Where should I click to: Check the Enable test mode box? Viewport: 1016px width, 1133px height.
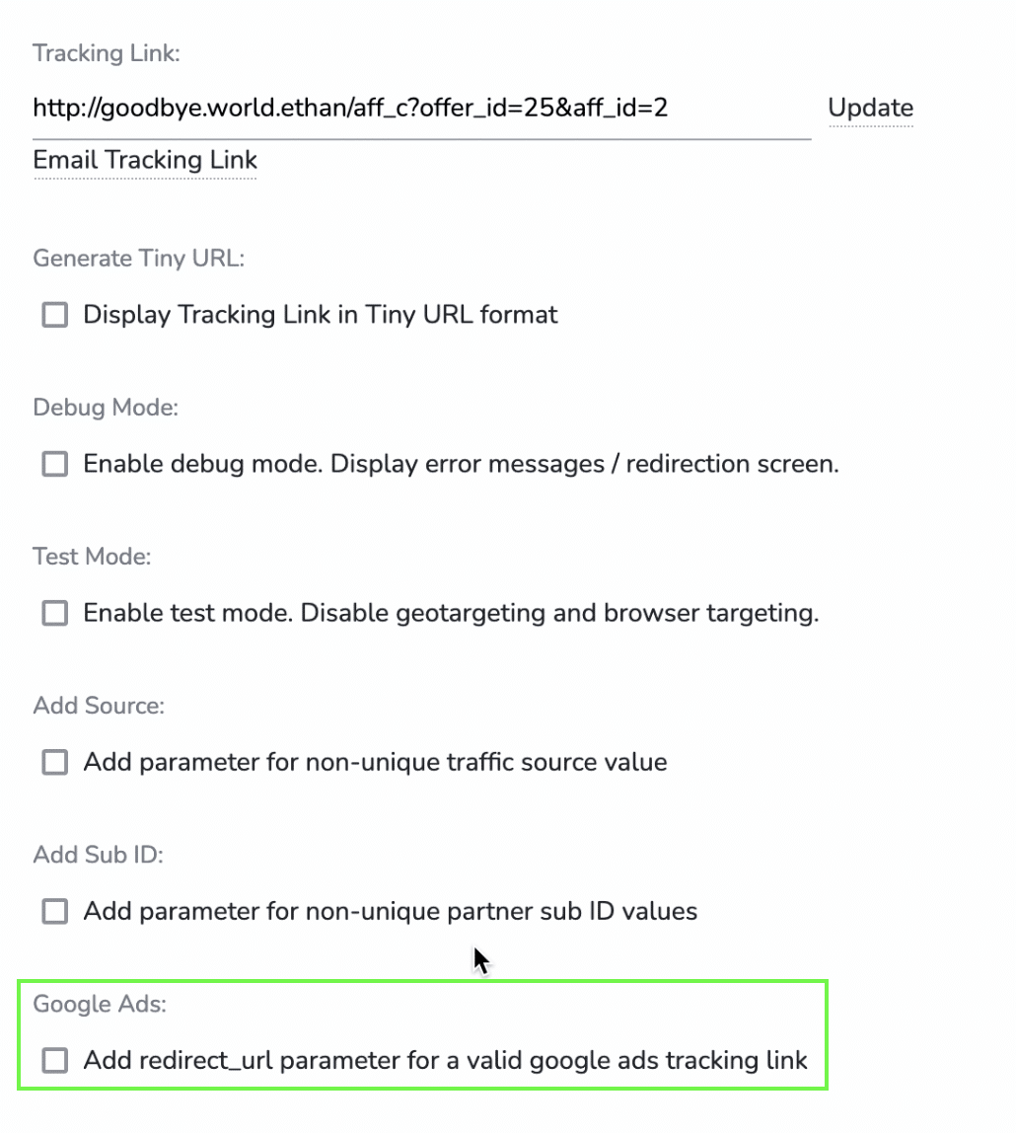tap(55, 613)
